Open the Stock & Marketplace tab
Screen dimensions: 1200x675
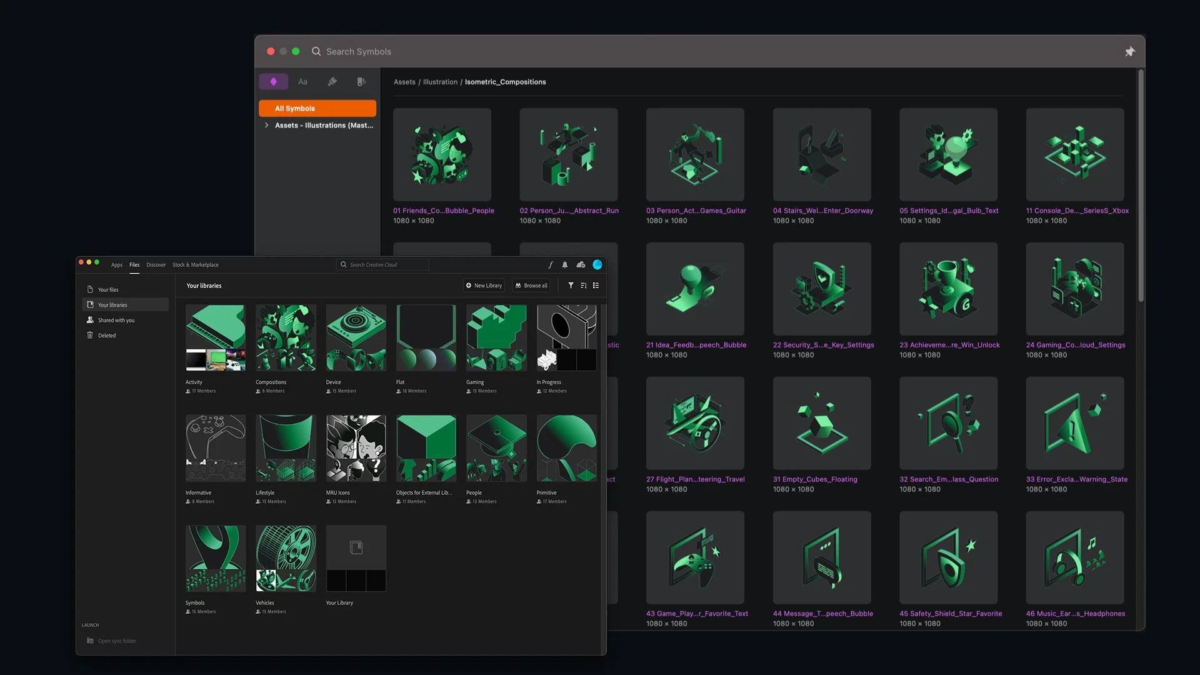coord(195,265)
